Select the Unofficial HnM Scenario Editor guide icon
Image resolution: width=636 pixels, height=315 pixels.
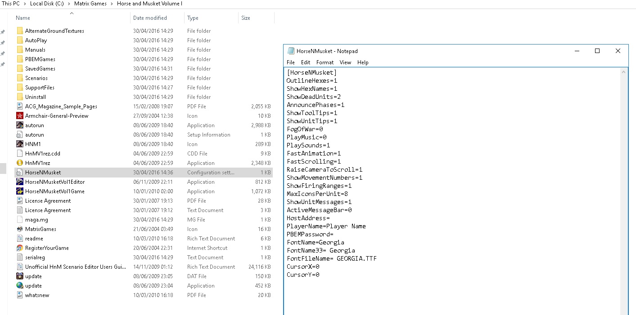coord(20,267)
